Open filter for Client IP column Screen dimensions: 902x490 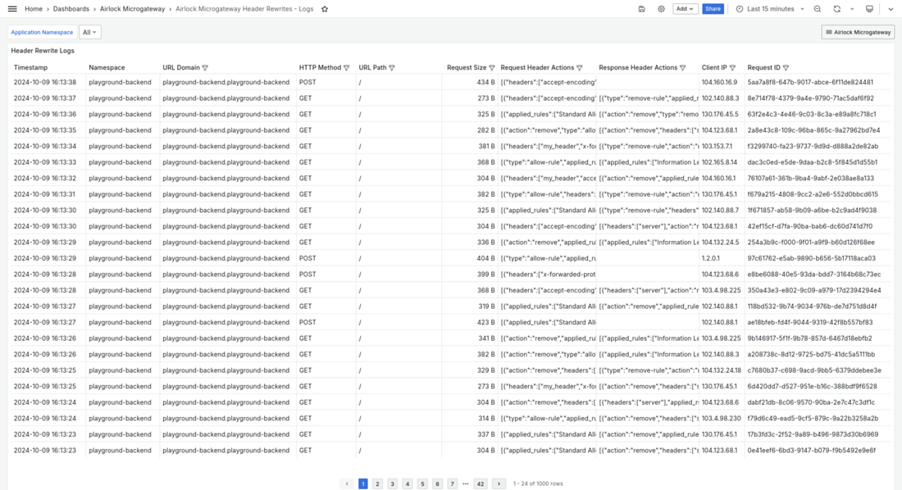point(732,68)
